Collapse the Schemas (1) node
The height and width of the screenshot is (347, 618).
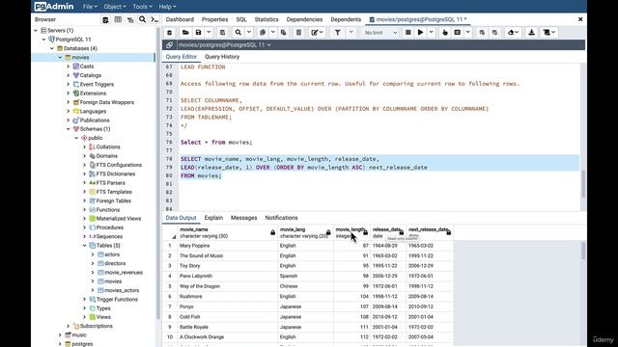[x=69, y=129]
